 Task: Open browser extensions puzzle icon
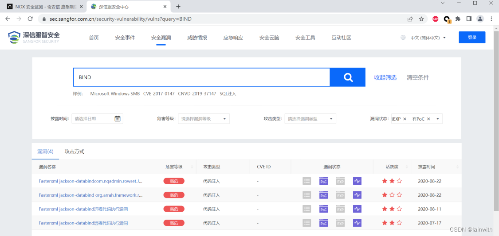pos(458,19)
